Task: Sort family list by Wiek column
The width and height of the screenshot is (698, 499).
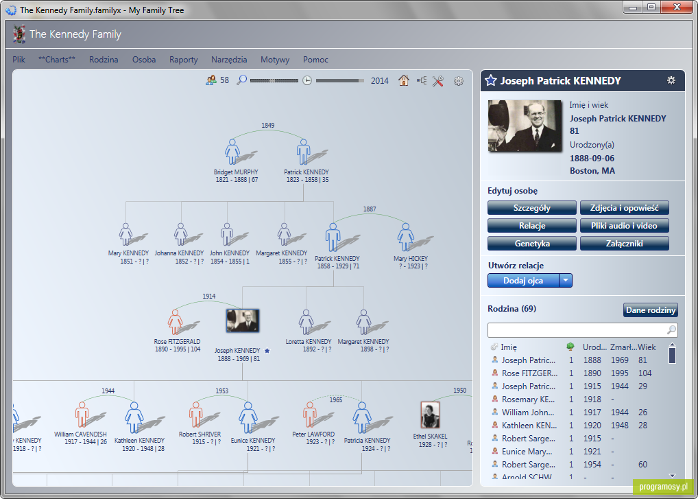Action: pyautogui.click(x=647, y=347)
